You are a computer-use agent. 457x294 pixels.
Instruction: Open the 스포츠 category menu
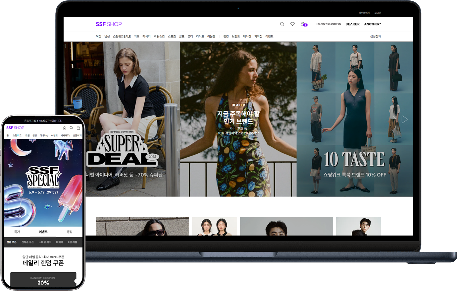172,36
